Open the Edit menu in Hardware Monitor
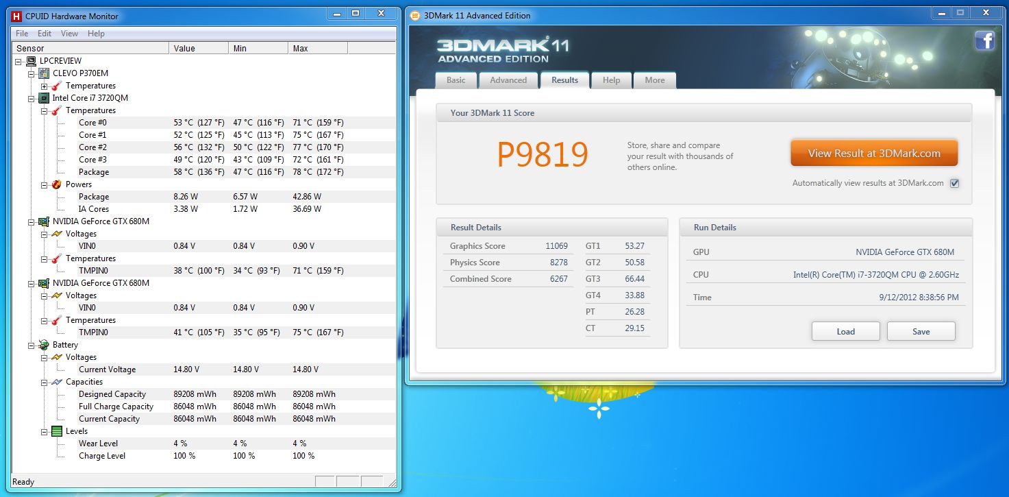The width and height of the screenshot is (1009, 497). tap(45, 34)
